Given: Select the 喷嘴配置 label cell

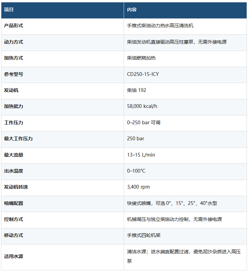Looking at the screenshot, I should 63,204.
